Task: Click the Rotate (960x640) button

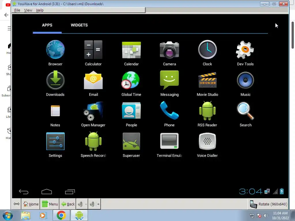Action: click(268, 204)
